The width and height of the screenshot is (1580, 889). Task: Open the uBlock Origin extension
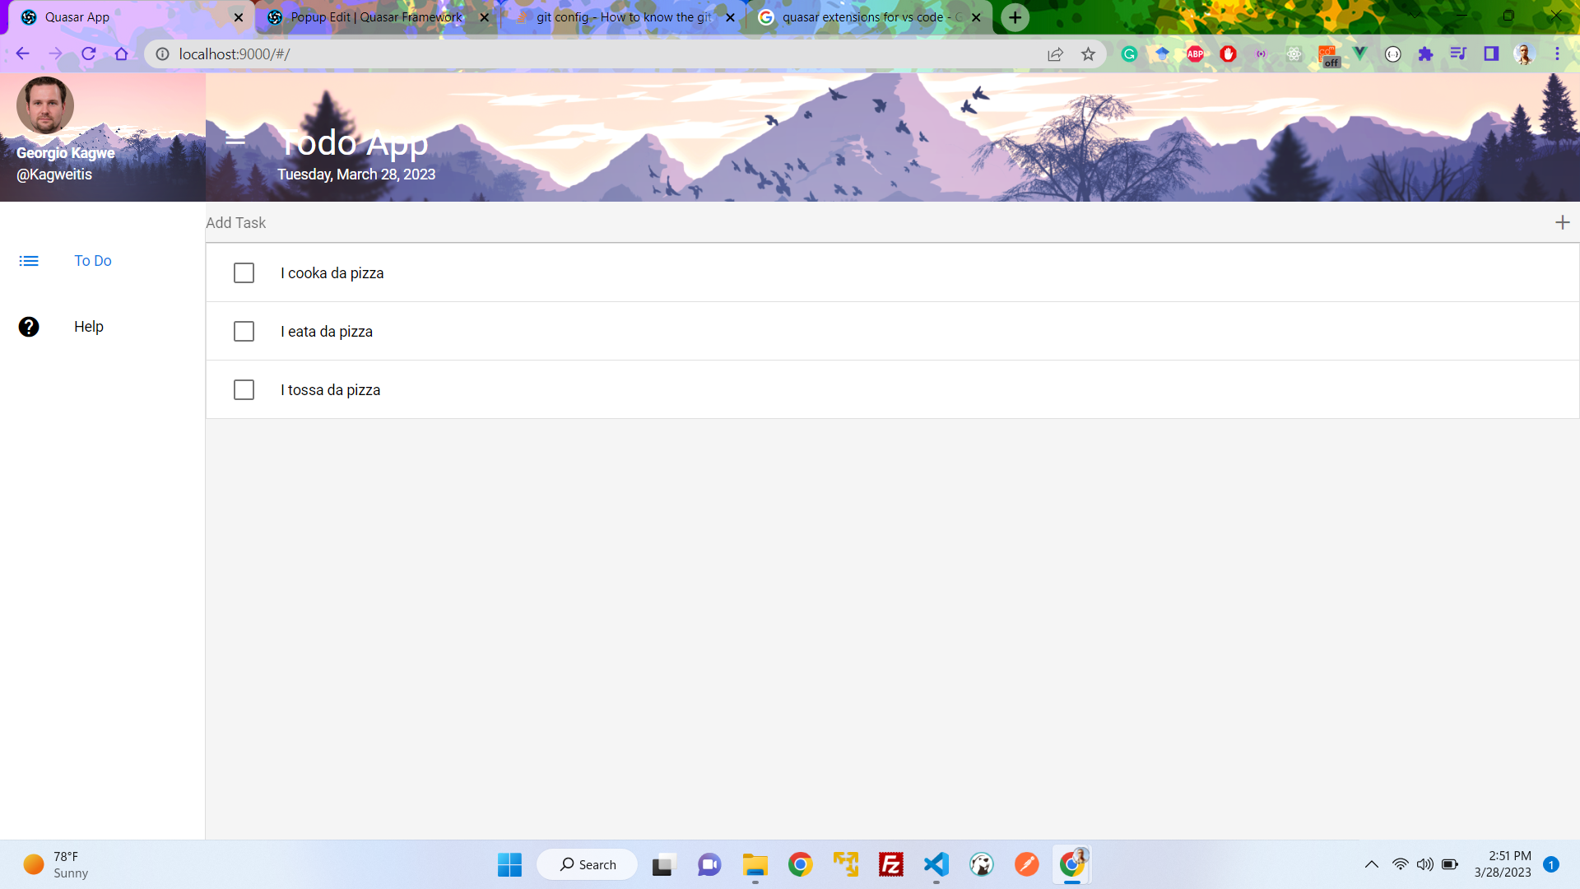click(x=1228, y=54)
